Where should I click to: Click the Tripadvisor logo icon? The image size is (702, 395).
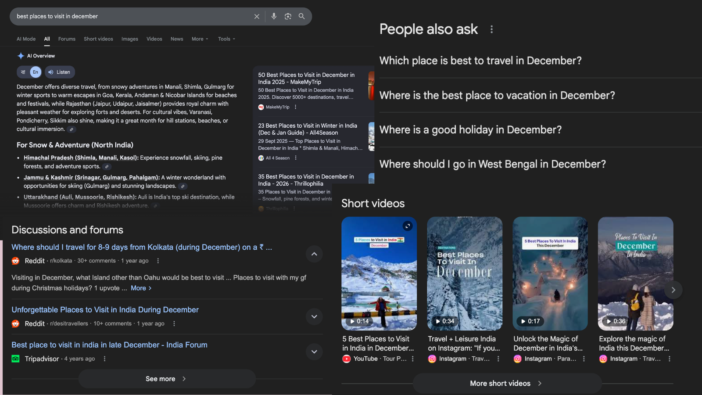click(x=15, y=359)
